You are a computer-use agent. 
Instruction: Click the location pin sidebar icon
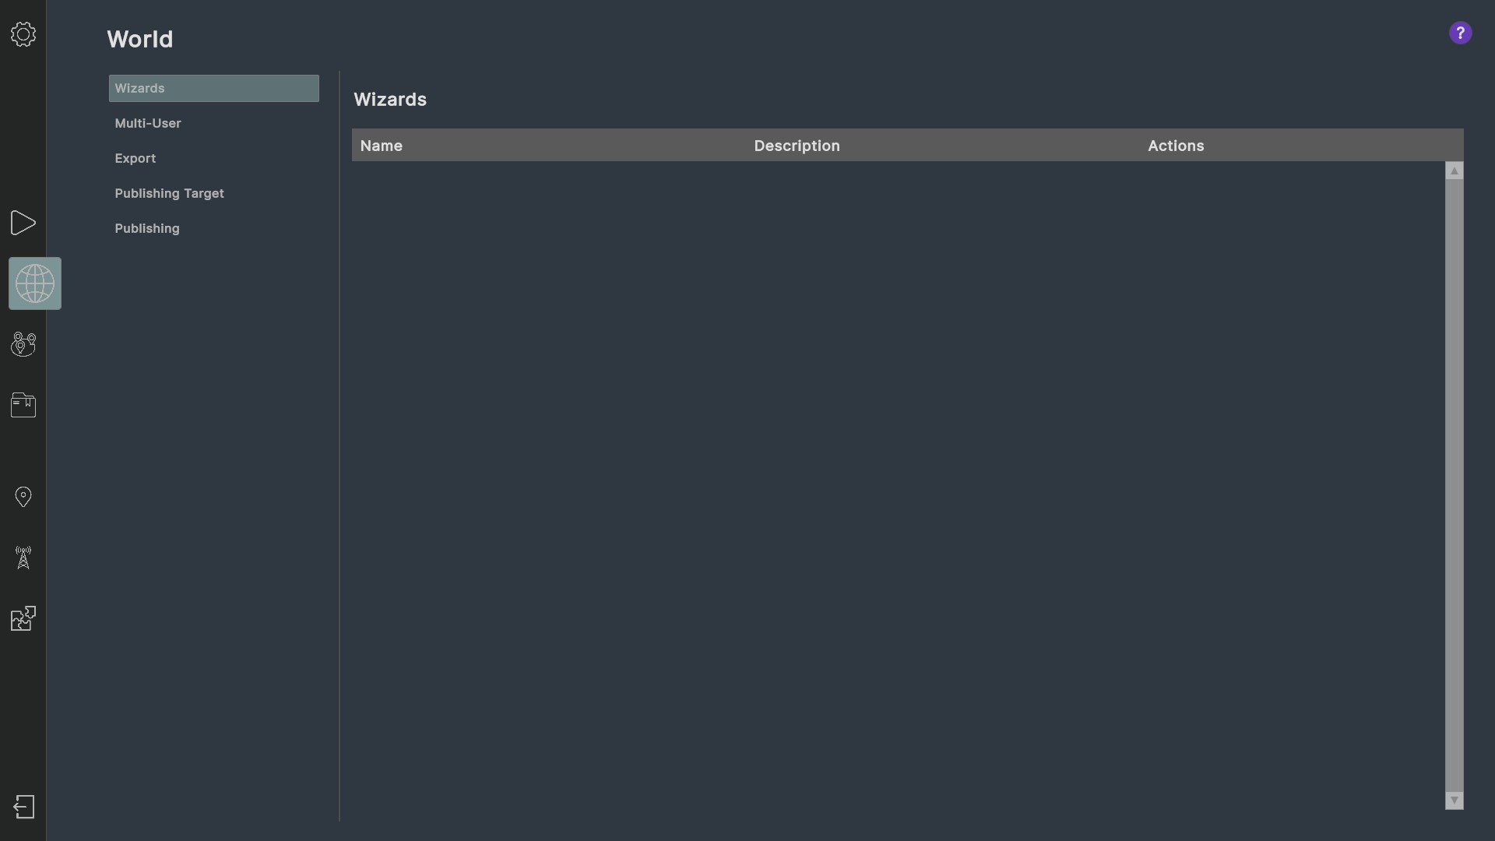23,497
